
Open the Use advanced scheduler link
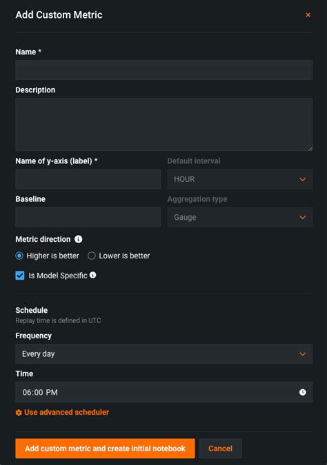pyautogui.click(x=66, y=412)
